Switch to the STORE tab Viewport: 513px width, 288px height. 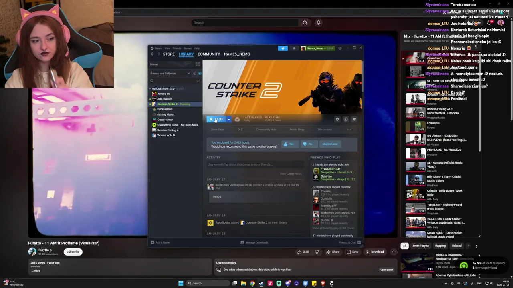click(x=169, y=54)
